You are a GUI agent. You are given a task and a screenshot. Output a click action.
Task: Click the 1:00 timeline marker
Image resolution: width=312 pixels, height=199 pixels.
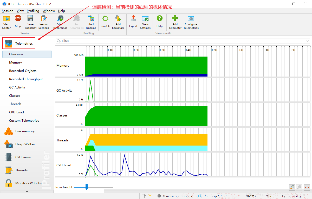coord(240,50)
